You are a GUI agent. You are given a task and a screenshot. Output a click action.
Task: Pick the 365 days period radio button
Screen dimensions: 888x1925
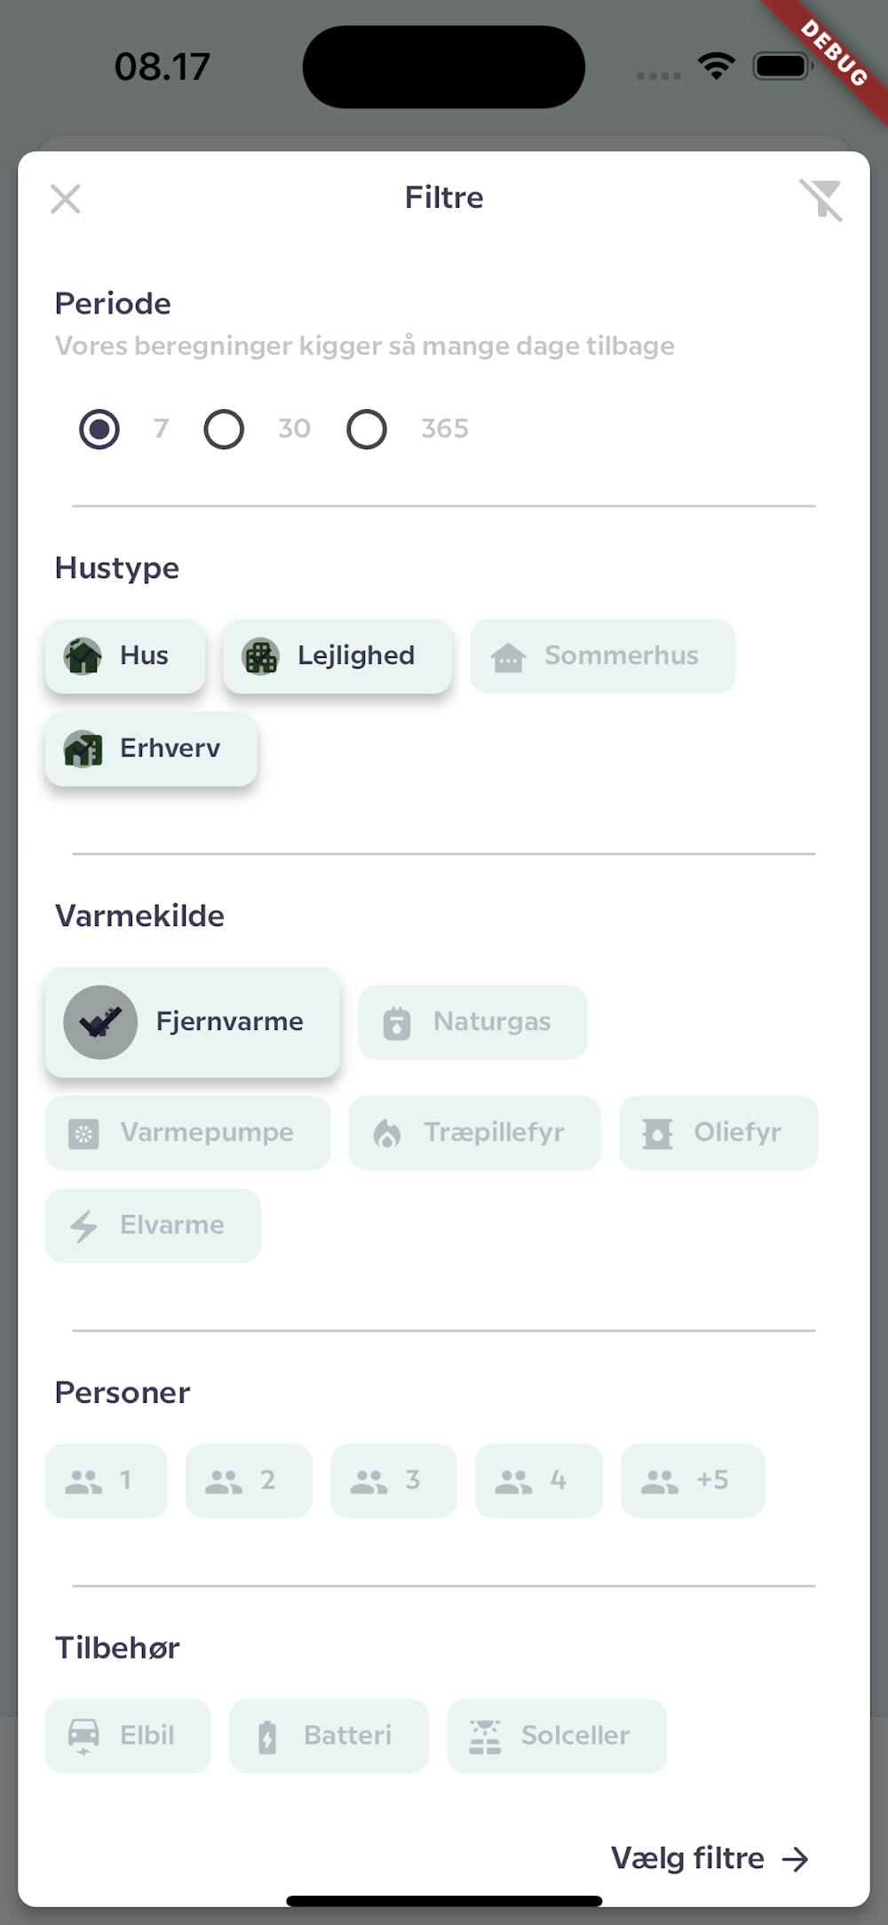367,430
